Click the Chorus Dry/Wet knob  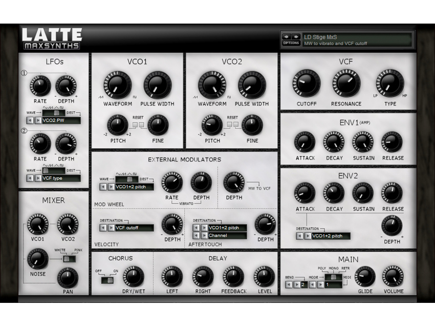coord(134,277)
